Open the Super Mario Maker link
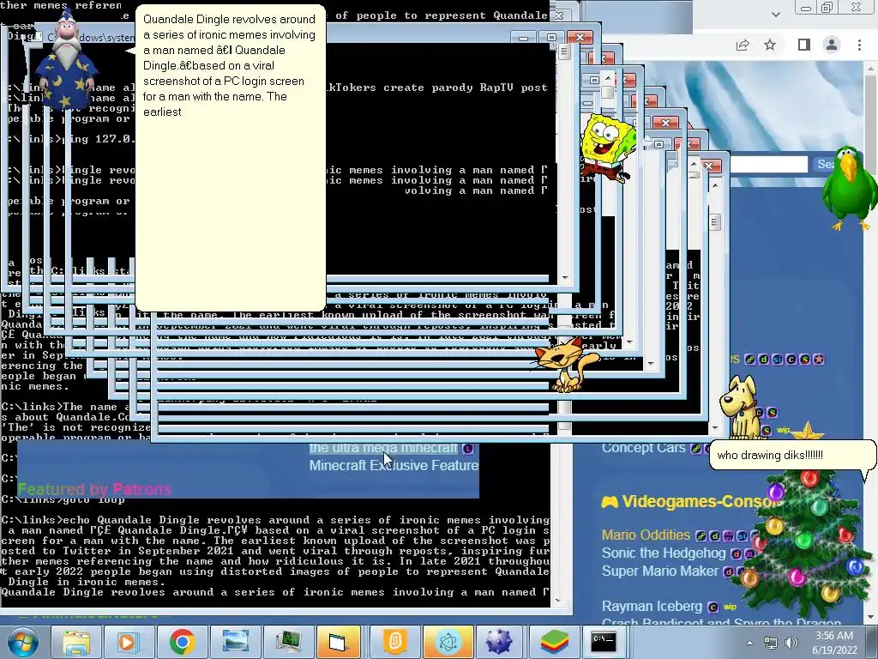 click(x=659, y=571)
